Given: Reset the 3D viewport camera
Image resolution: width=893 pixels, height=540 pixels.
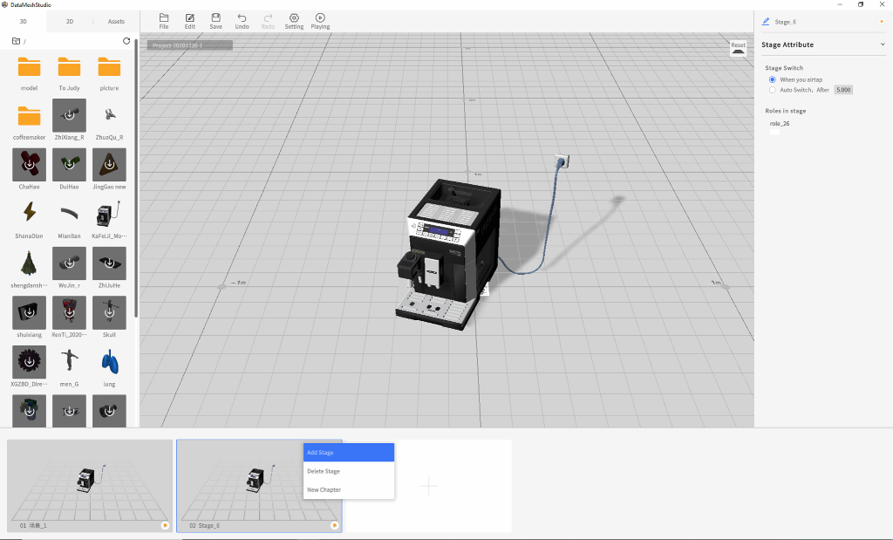Looking at the screenshot, I should click(738, 49).
